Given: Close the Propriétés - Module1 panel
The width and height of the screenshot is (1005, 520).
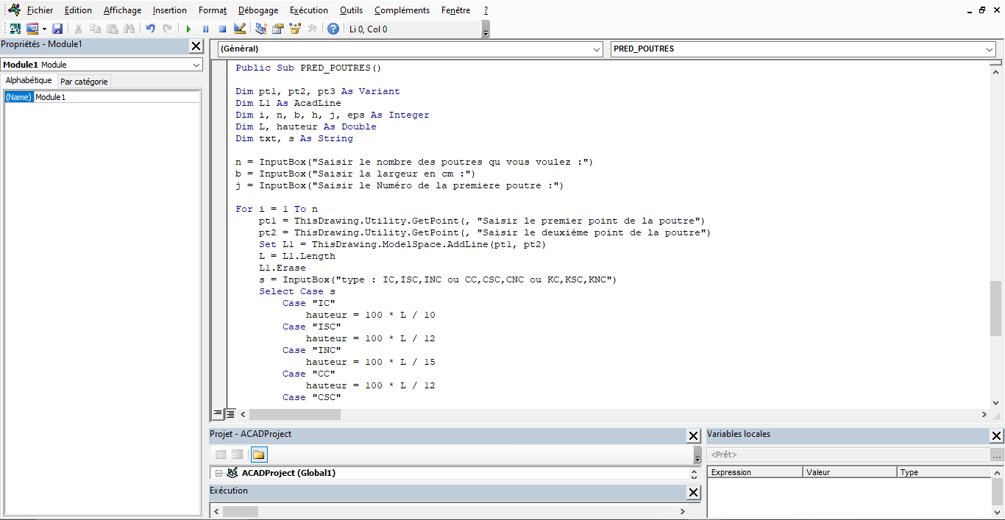Looking at the screenshot, I should tap(196, 46).
